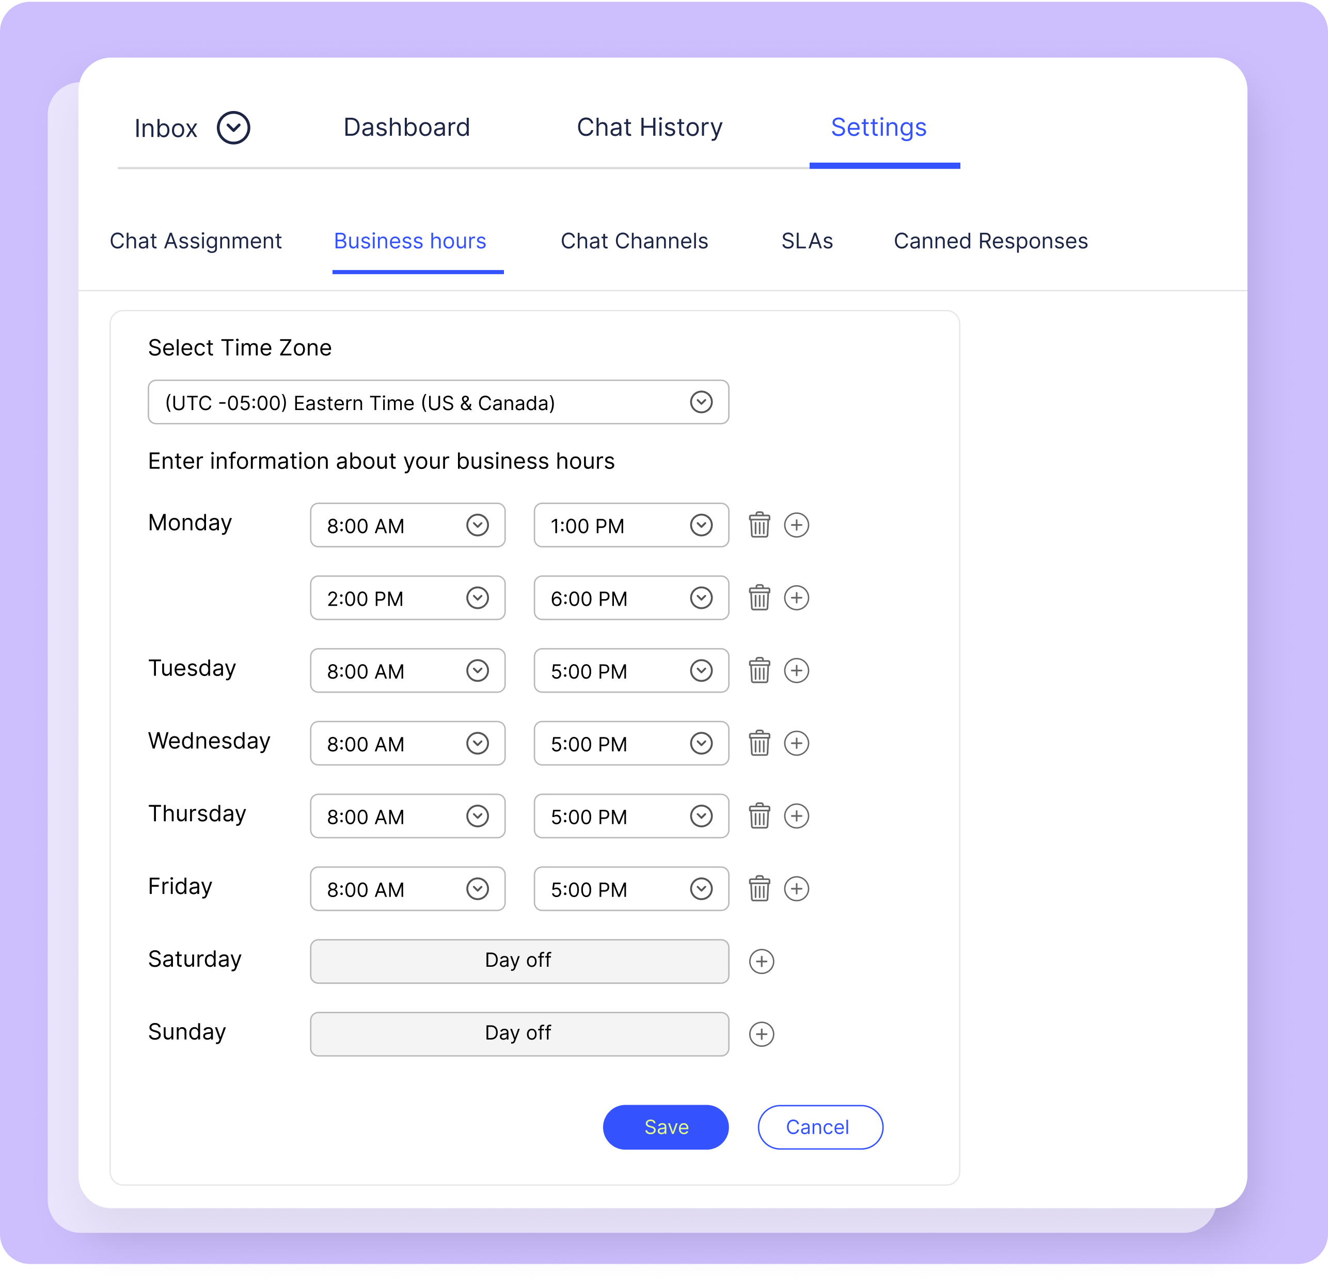The image size is (1328, 1288).
Task: Delete Friday's business hours
Action: click(760, 889)
